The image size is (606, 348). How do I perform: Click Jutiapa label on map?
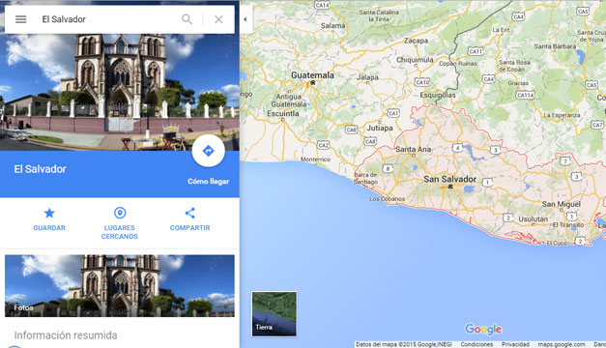[x=380, y=128]
